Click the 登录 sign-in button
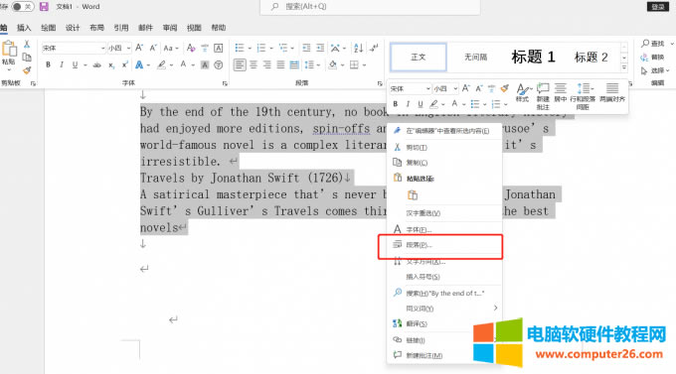676x374 pixels. click(x=658, y=7)
